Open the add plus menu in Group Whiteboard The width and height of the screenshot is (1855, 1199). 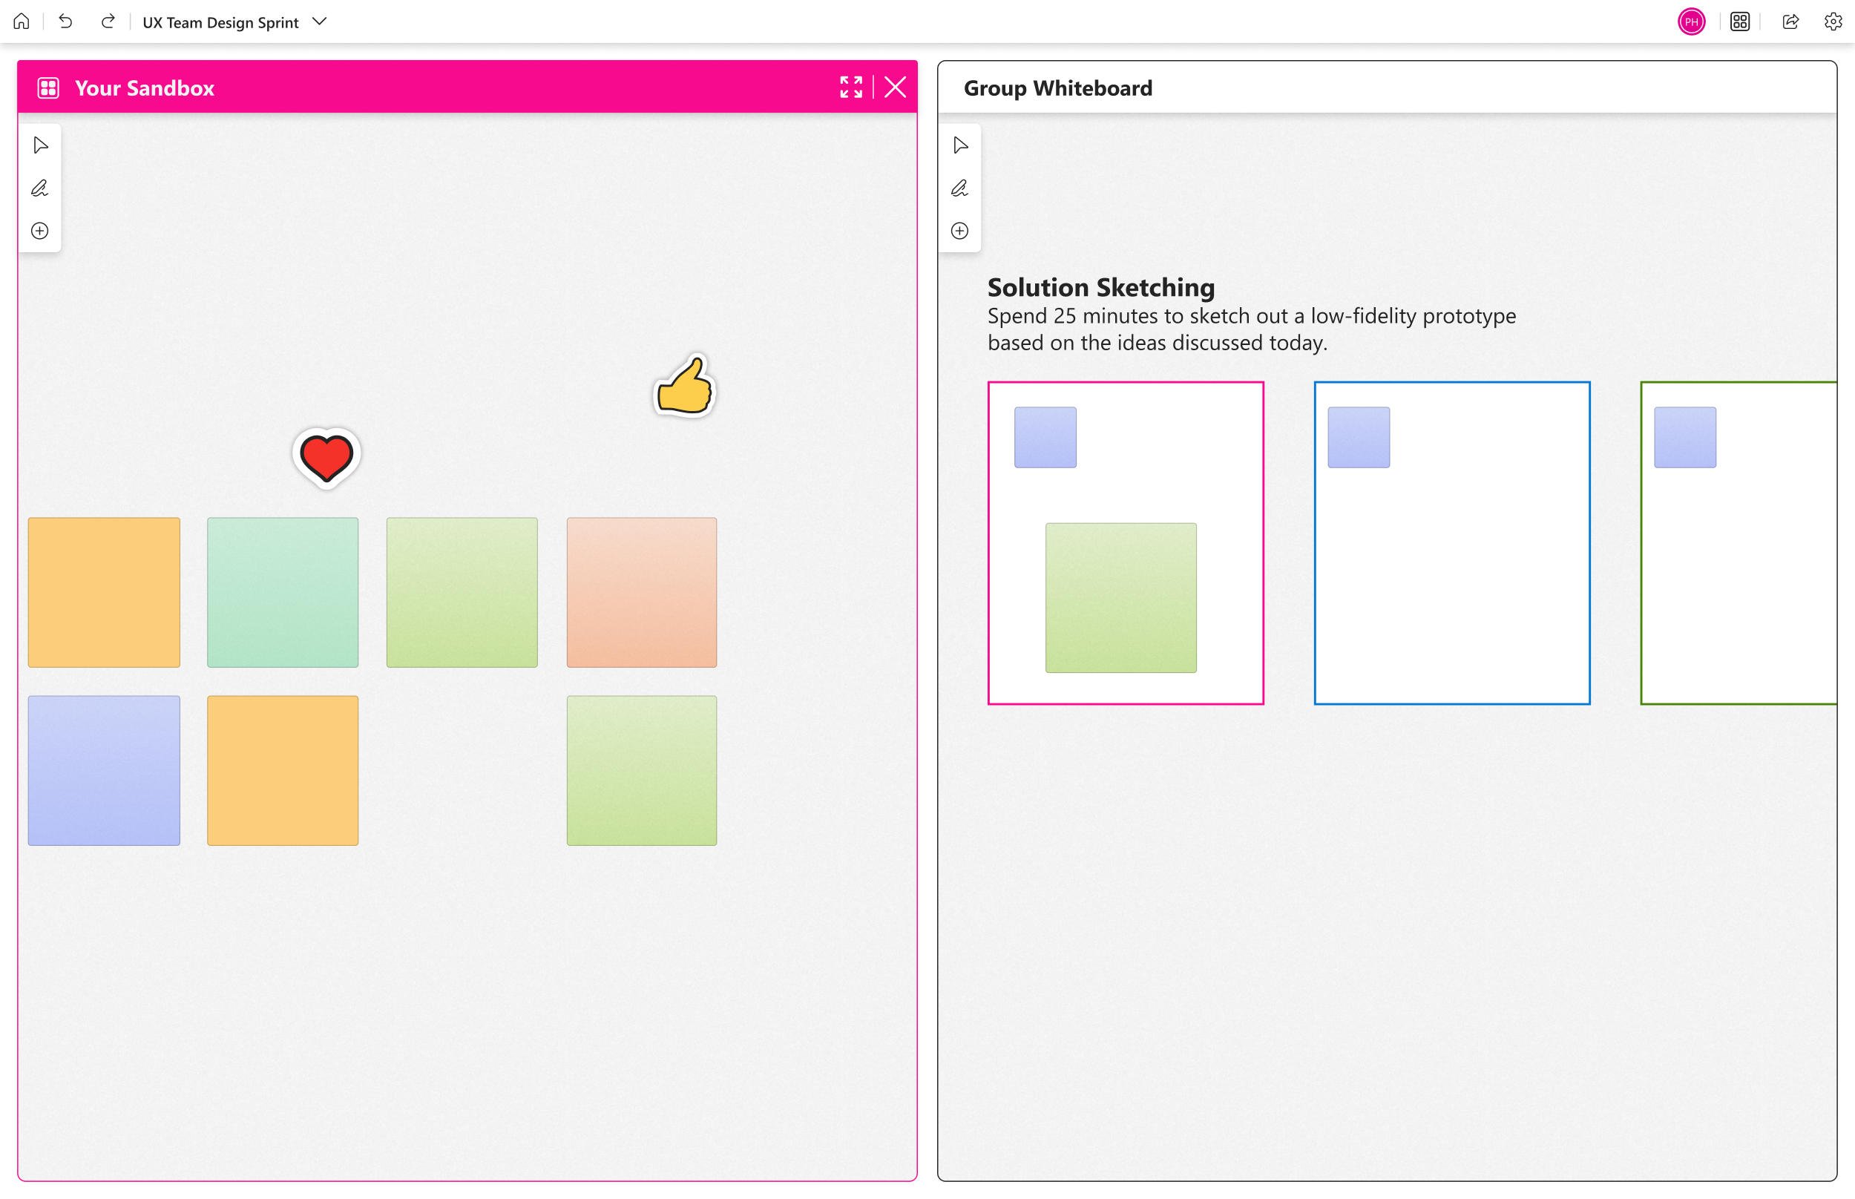coord(960,231)
